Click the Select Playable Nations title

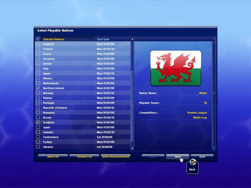point(55,31)
